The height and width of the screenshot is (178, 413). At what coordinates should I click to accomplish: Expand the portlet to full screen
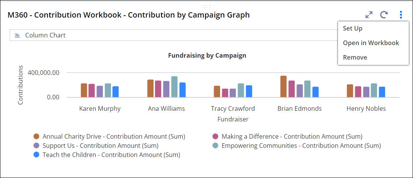369,15
